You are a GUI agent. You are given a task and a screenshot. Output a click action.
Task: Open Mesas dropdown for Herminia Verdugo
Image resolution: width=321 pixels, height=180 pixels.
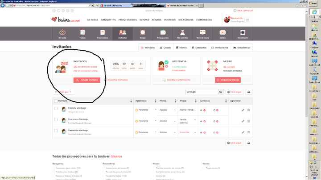195,132
